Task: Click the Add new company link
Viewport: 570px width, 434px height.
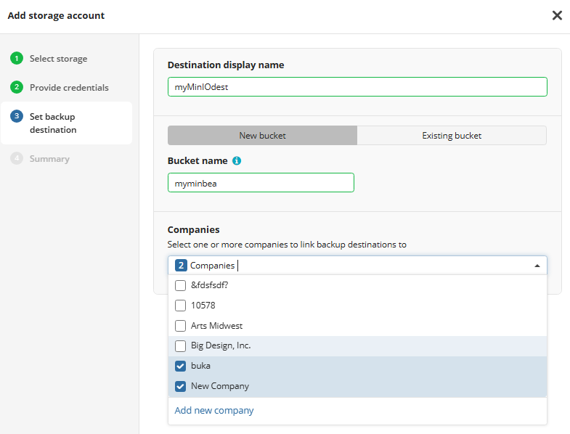Action: point(214,411)
